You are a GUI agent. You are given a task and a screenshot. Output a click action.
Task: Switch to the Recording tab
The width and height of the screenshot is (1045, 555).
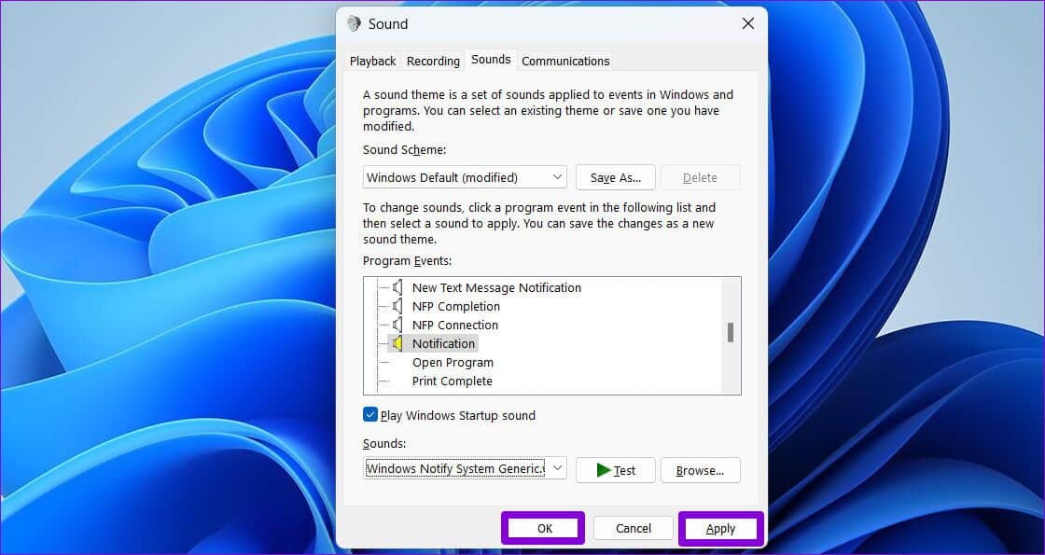(x=433, y=61)
